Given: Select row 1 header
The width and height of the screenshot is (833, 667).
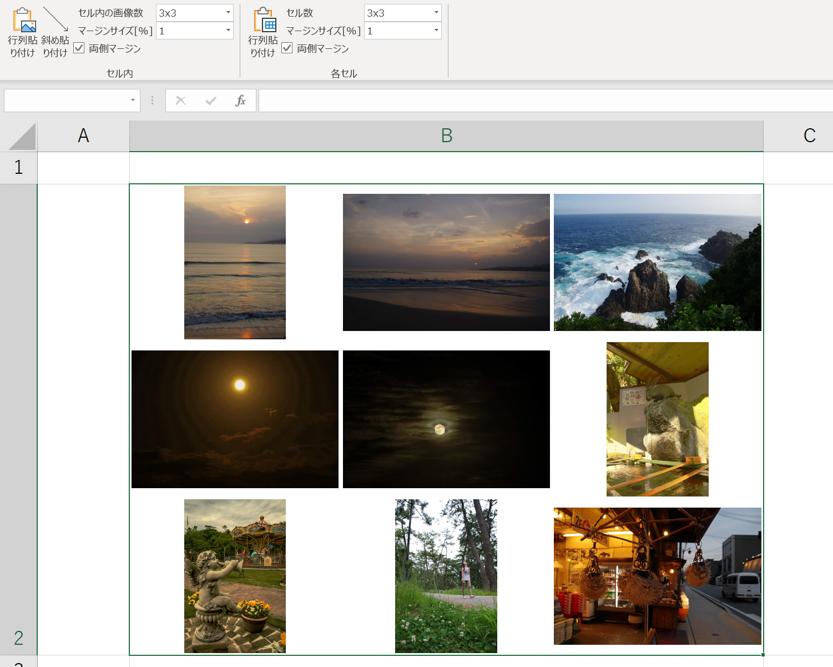Looking at the screenshot, I should click(x=18, y=167).
